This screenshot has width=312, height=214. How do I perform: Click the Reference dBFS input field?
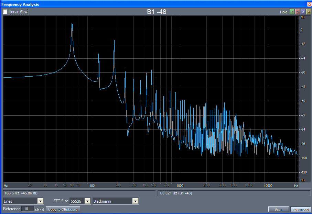(x=28, y=209)
